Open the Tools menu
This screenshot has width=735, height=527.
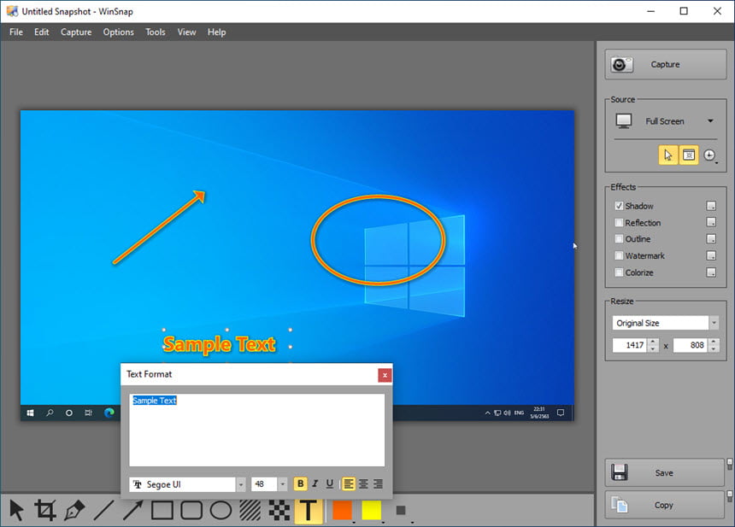pyautogui.click(x=156, y=32)
